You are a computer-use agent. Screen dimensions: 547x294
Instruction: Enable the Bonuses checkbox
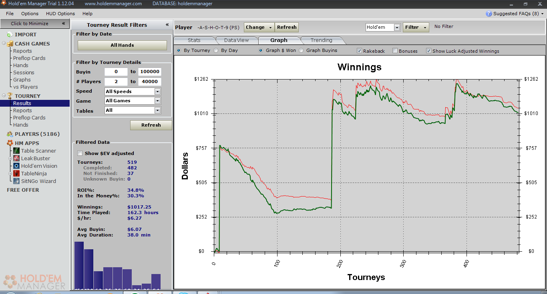click(395, 51)
